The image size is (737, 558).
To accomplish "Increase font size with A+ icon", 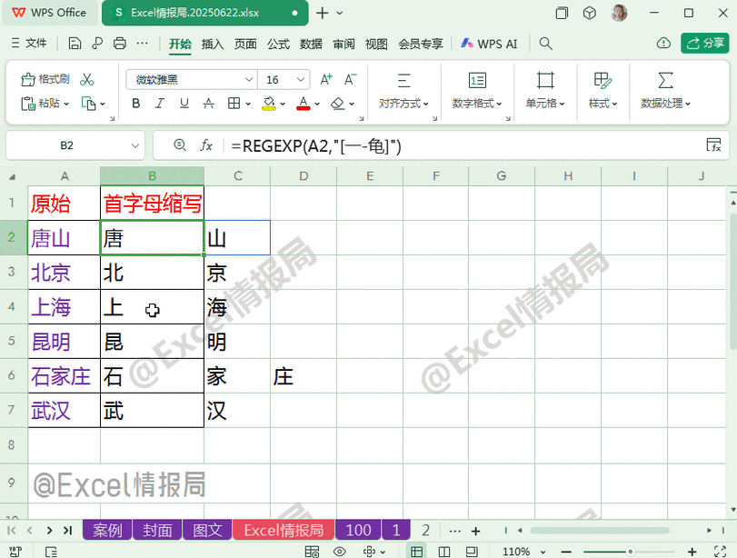I will (325, 79).
